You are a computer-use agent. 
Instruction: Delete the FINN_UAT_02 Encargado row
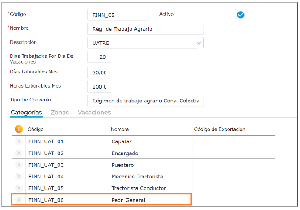pyautogui.click(x=19, y=153)
